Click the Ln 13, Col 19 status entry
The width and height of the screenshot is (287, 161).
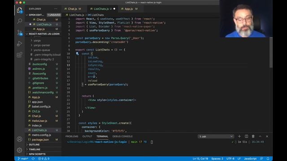(200, 159)
